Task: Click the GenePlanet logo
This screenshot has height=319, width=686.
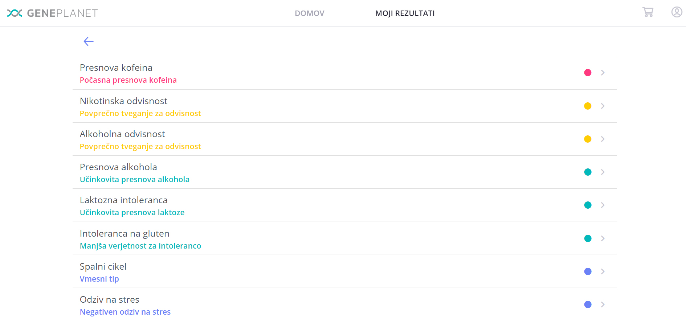Action: pos(52,13)
